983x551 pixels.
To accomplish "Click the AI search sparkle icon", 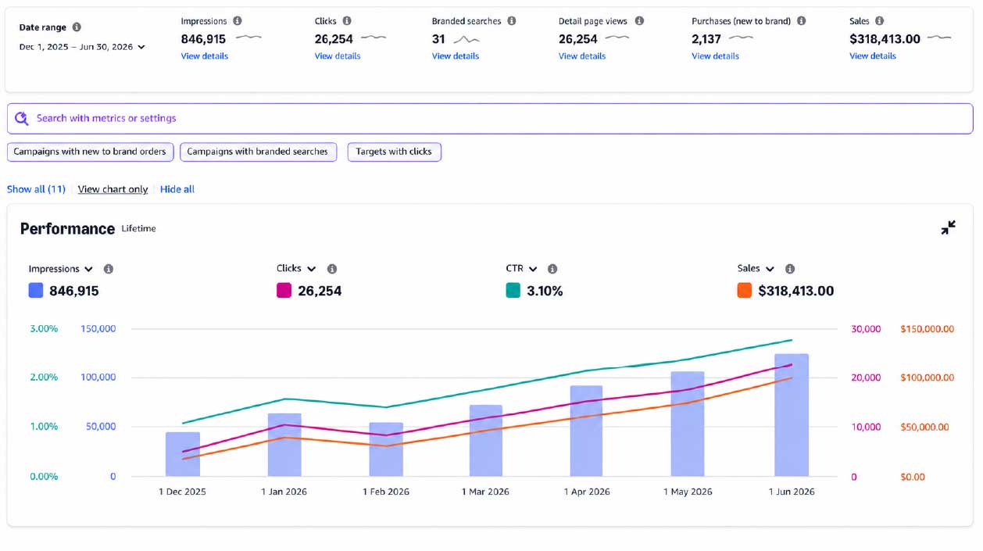I will pyautogui.click(x=22, y=119).
